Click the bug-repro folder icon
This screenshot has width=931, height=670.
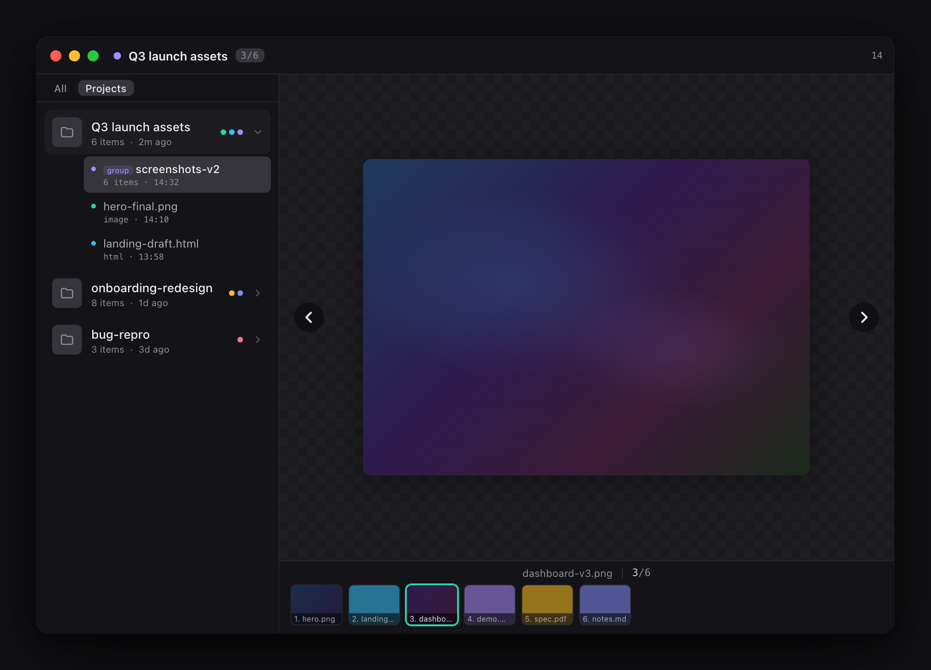pos(67,340)
